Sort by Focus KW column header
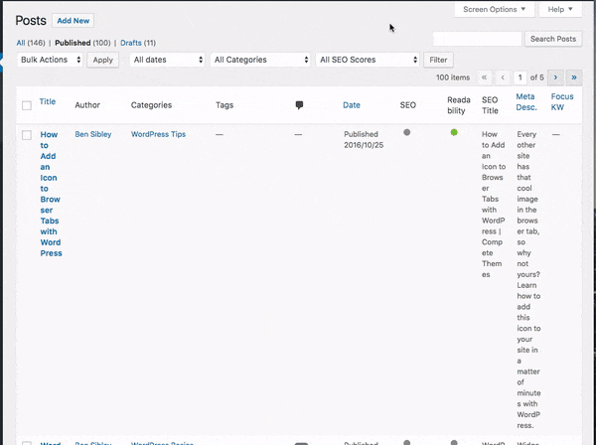 [x=562, y=102]
